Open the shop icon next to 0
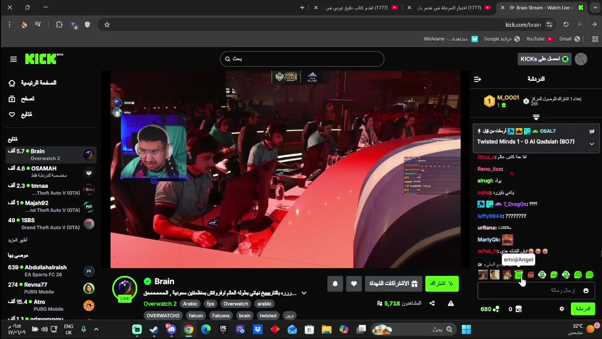This screenshot has height=339, width=602. (518, 309)
